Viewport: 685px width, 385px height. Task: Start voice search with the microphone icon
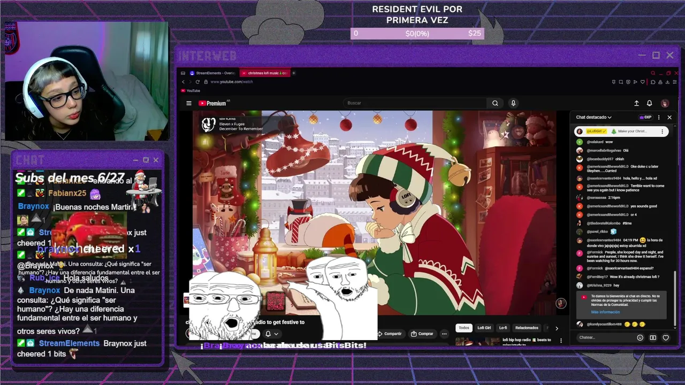pos(513,103)
